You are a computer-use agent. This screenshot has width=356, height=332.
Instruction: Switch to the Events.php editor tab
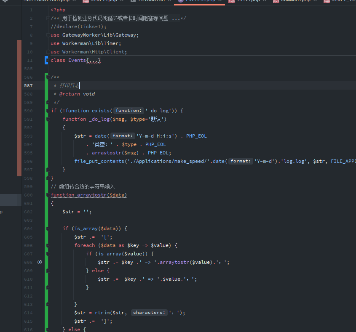tap(199, 1)
